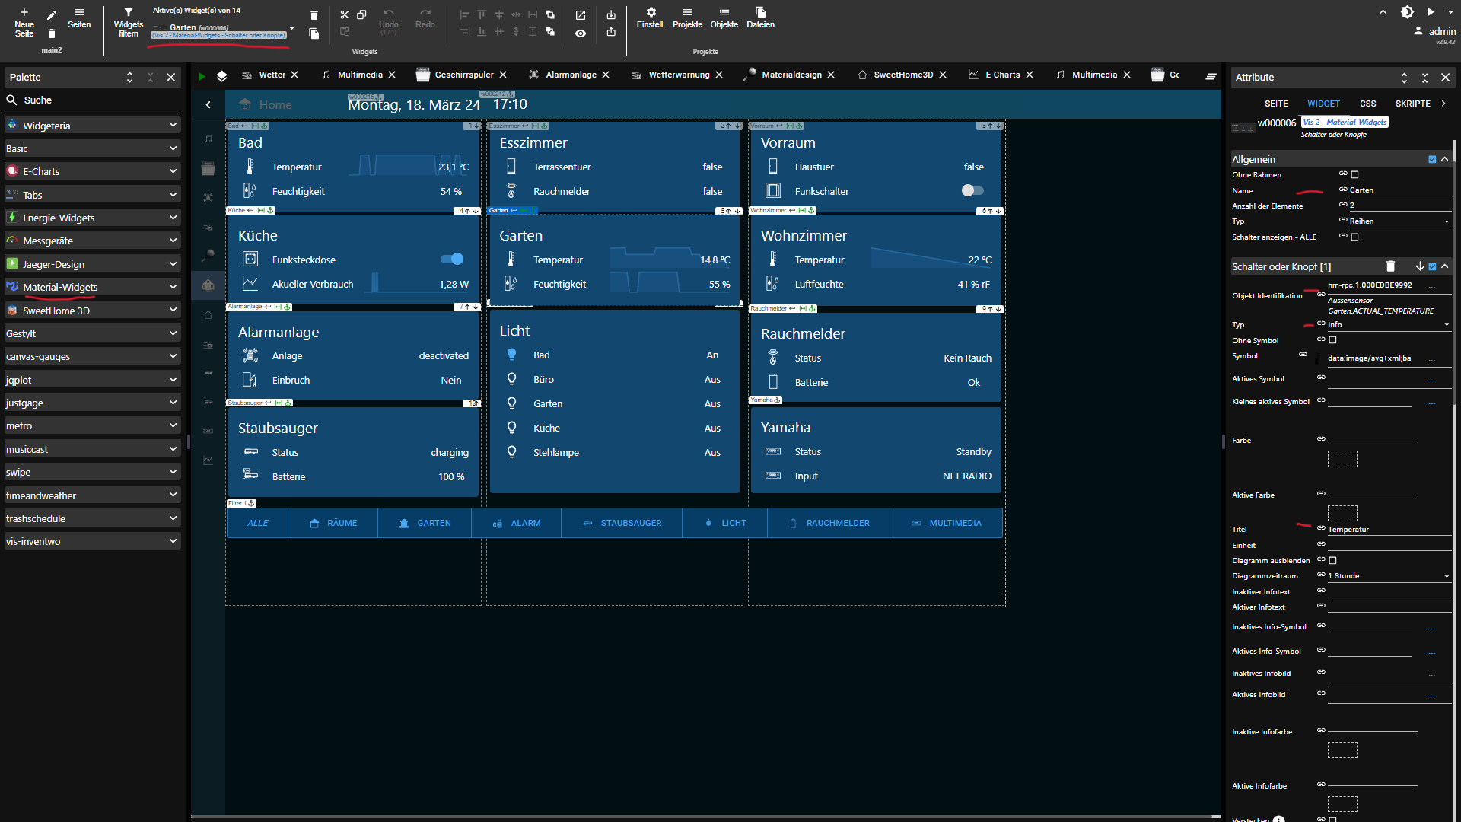Click the STAUBSAUGER filter button

(x=622, y=523)
